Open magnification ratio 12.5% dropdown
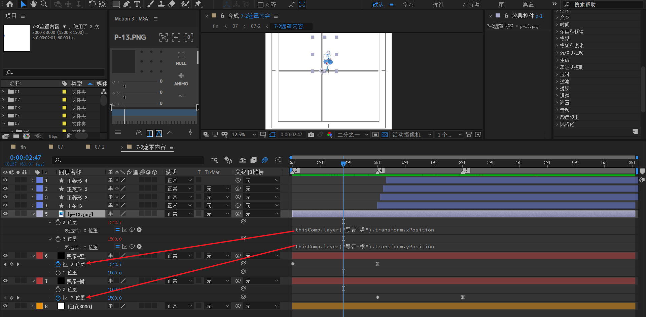The width and height of the screenshot is (646, 317). (x=244, y=135)
